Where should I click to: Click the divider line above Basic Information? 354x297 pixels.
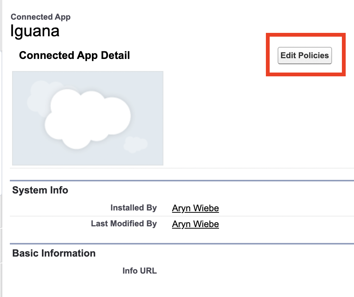point(182,244)
